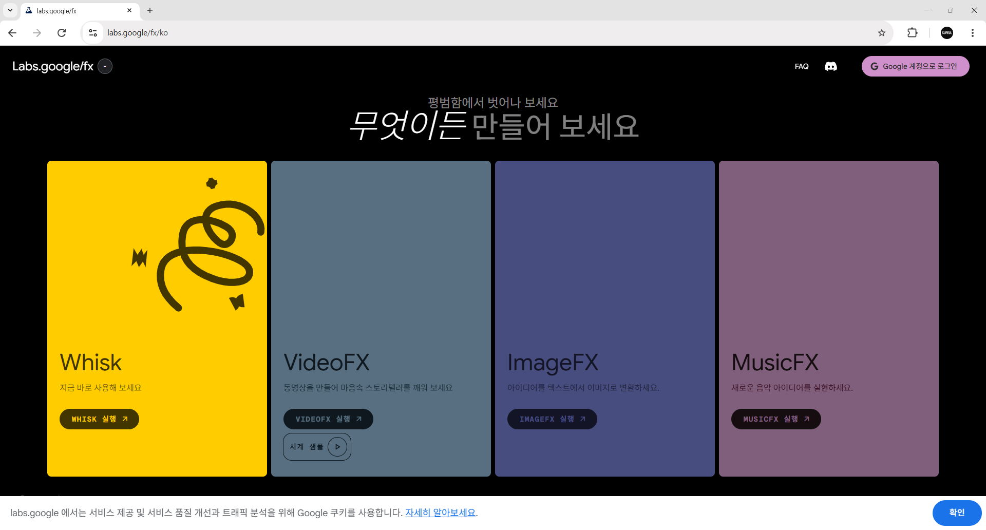The image size is (986, 530).
Task: Open the Chrome profile avatar
Action: click(947, 33)
